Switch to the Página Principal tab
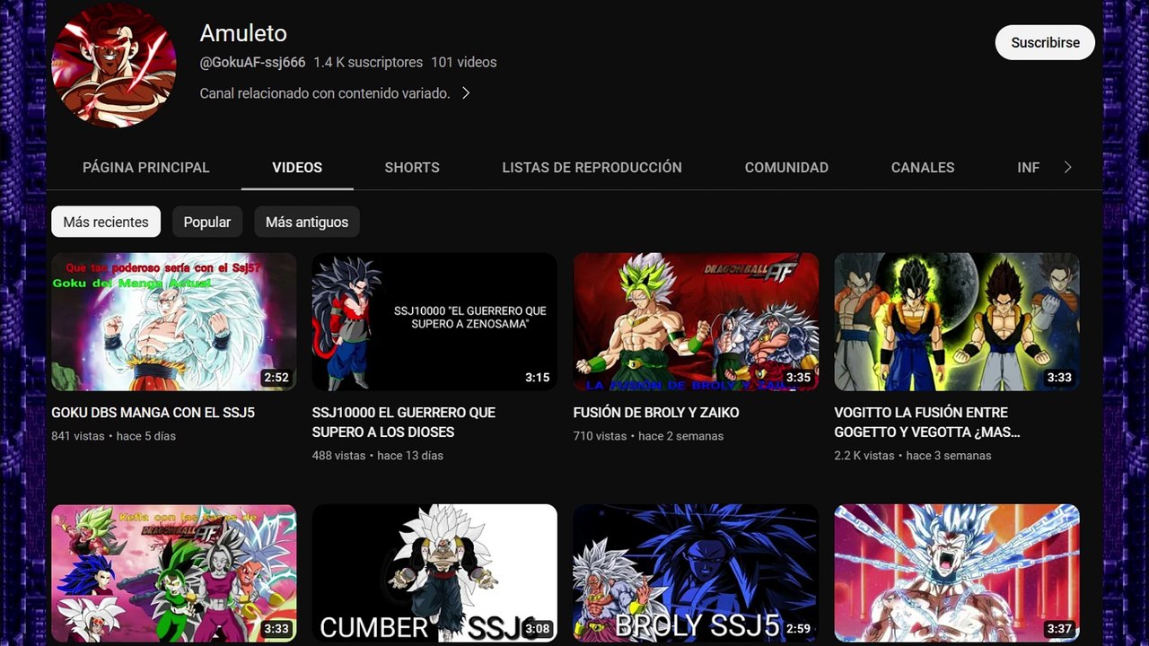 coord(146,168)
